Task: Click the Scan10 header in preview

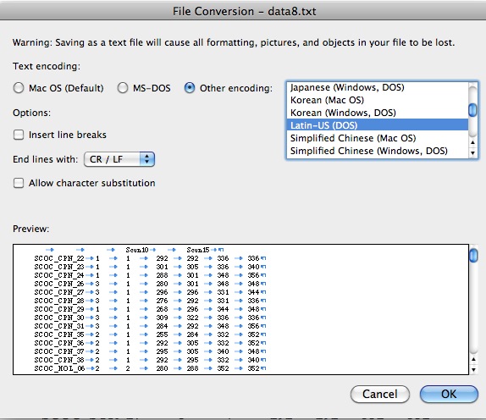Action: coord(137,250)
